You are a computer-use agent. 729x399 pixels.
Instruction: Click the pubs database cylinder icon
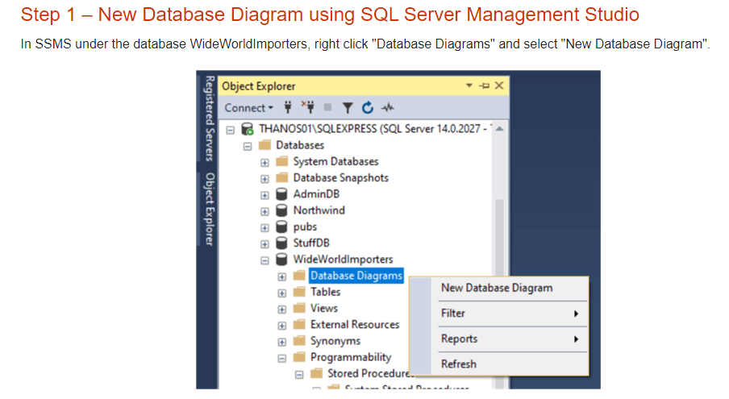click(x=281, y=227)
